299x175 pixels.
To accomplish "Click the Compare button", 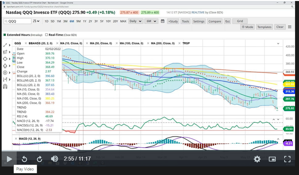I will pos(215,21).
